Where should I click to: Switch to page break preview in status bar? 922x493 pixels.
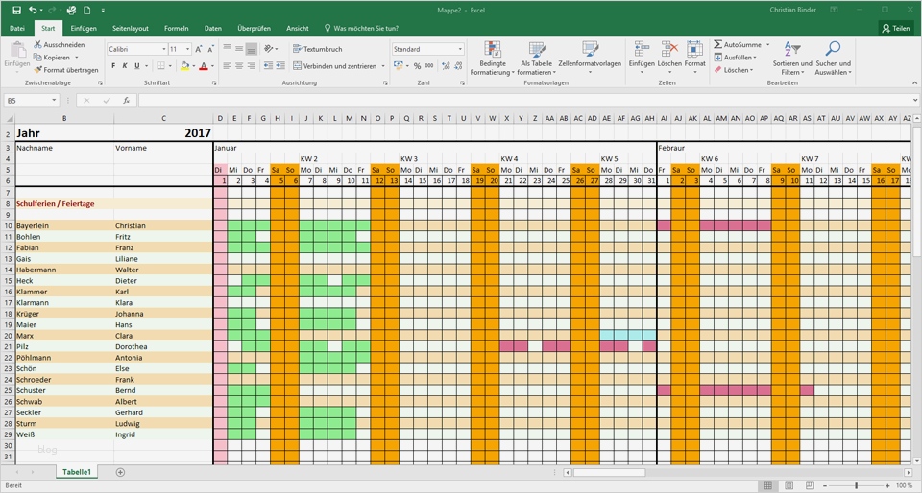[810, 486]
